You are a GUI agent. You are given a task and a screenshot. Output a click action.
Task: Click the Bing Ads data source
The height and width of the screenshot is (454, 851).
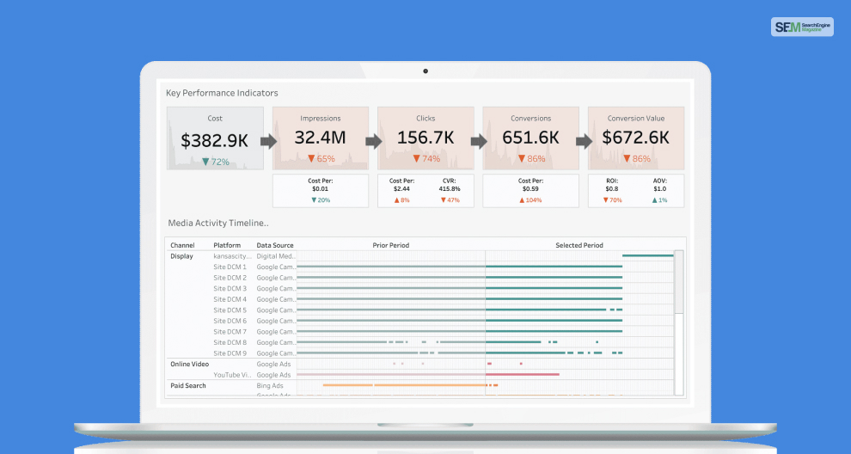[270, 385]
